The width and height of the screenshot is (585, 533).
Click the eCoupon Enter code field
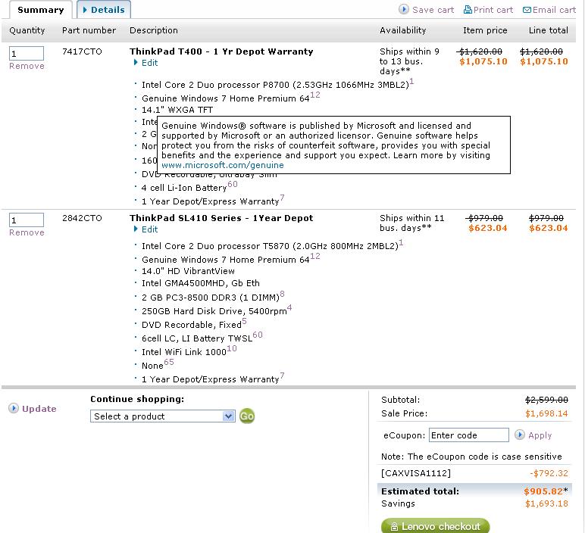coord(468,435)
